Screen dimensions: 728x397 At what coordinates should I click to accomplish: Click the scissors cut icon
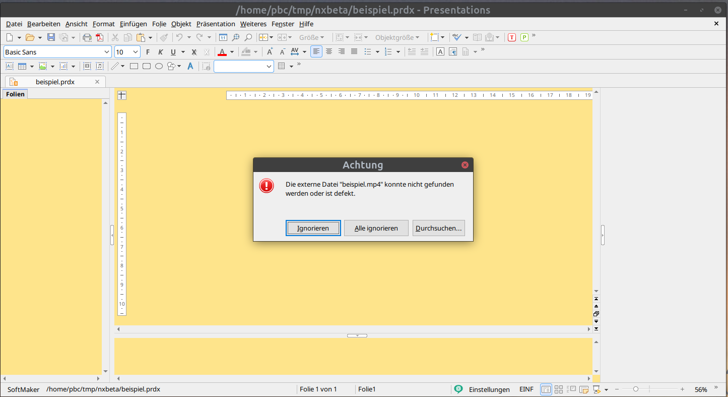point(115,37)
